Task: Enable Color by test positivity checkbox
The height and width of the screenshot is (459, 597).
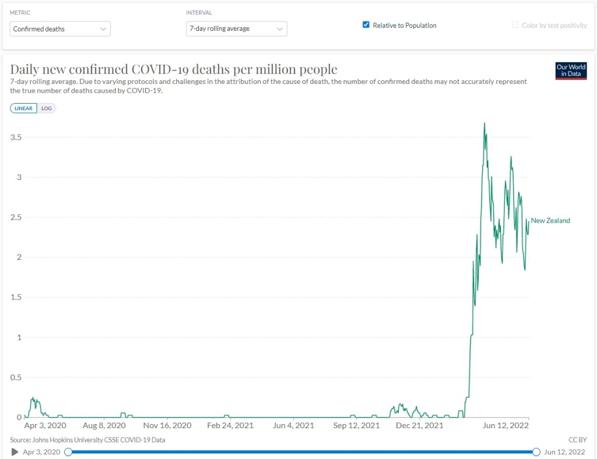Action: tap(515, 24)
